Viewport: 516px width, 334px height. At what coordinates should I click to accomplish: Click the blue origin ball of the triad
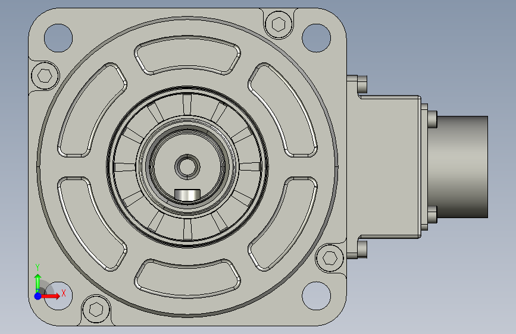click(38, 296)
